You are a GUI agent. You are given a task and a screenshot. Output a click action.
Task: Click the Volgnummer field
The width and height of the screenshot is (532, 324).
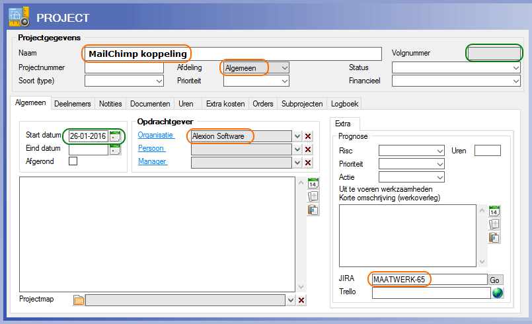(x=494, y=54)
